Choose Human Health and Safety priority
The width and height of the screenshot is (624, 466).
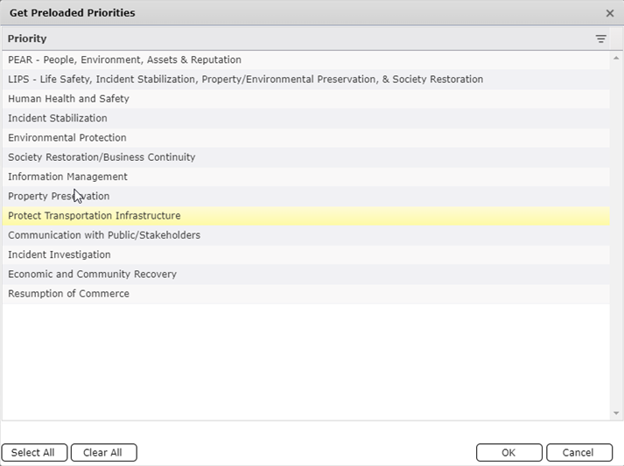(68, 99)
